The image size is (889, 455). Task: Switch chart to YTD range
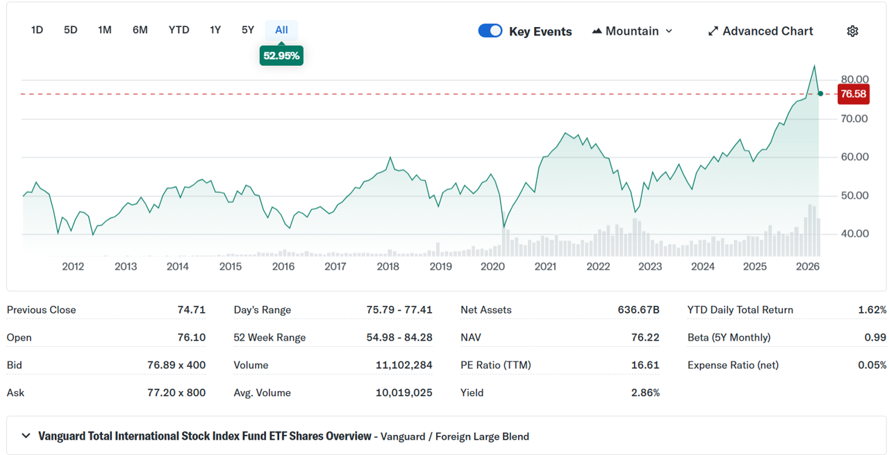pos(179,30)
